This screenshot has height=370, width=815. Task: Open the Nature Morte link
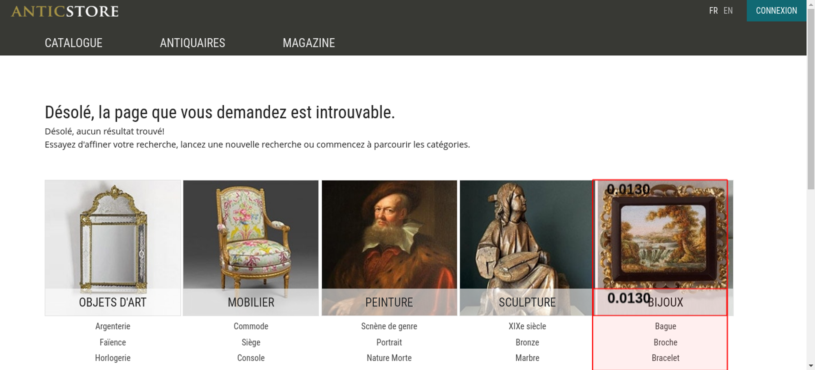click(389, 358)
